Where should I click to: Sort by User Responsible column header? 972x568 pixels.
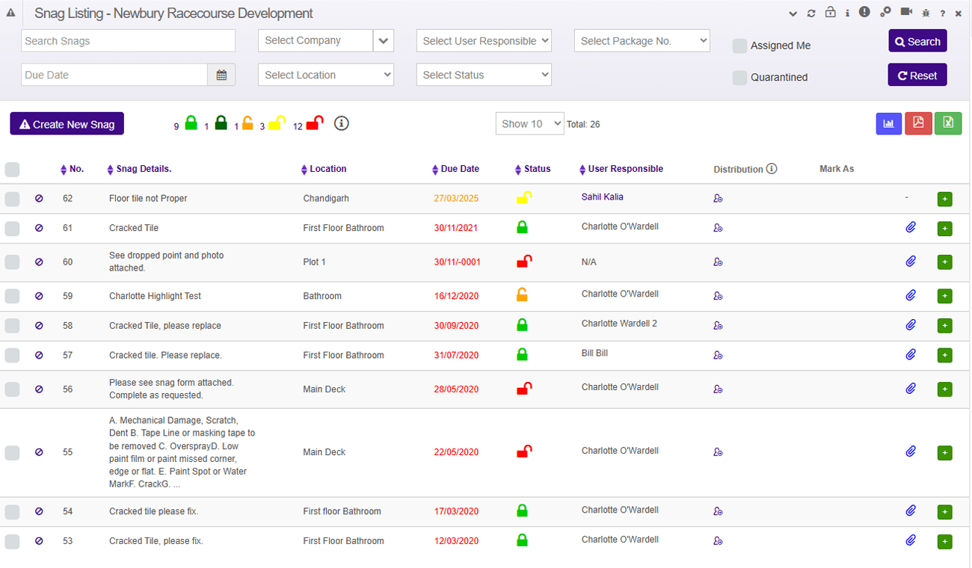(x=625, y=169)
